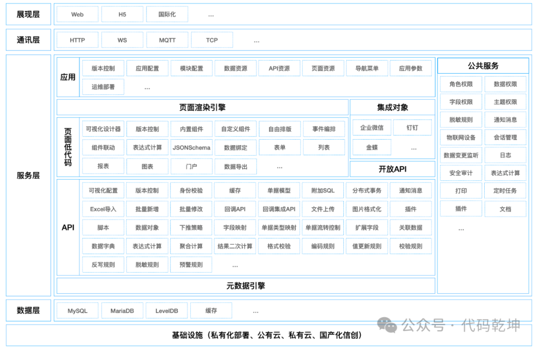Click the 数据字典 box
The image size is (538, 347).
point(103,246)
